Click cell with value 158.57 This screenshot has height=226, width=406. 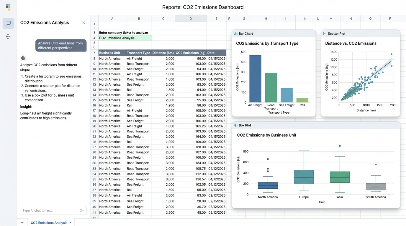coord(191,179)
